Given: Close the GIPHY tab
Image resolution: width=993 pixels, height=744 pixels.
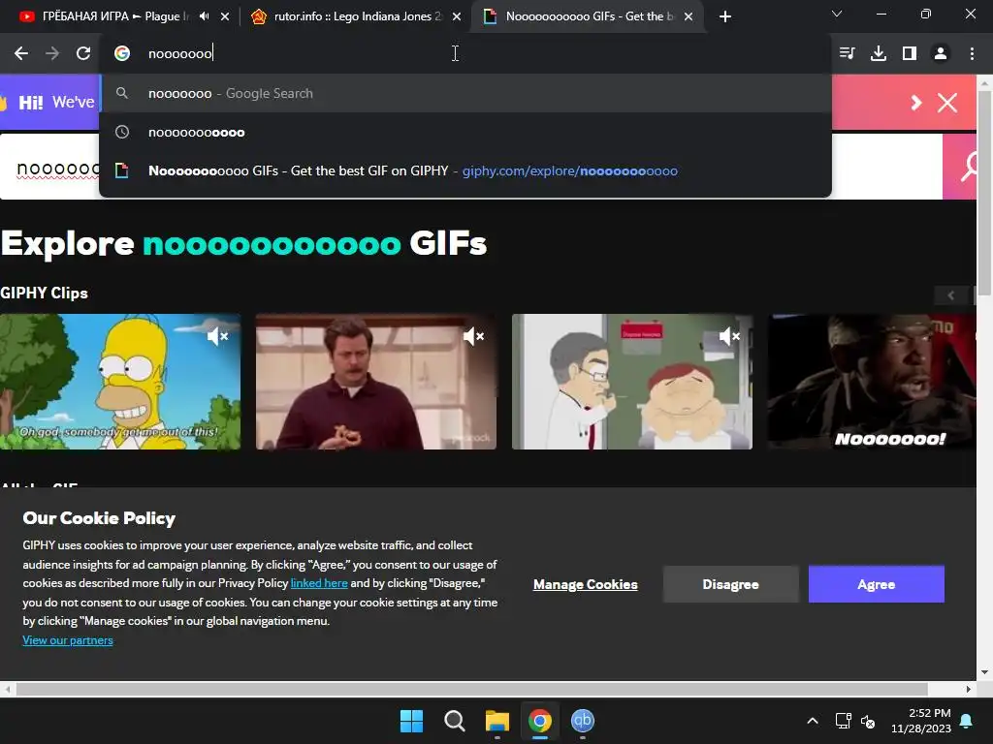Looking at the screenshot, I should [x=689, y=16].
